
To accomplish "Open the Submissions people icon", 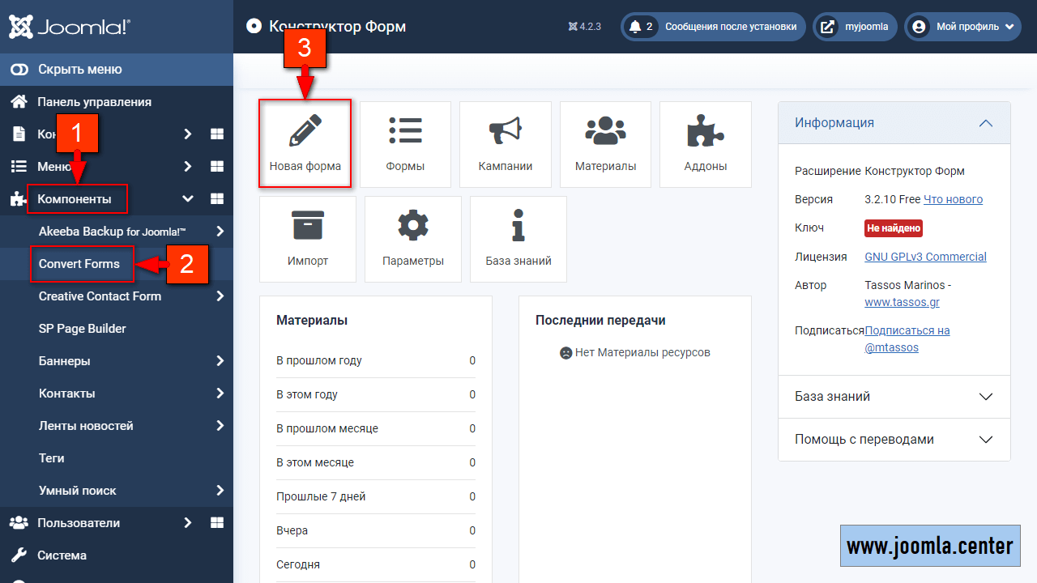I will [605, 132].
